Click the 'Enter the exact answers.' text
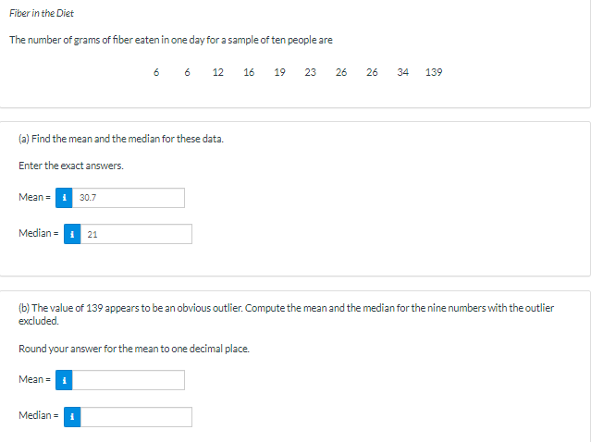591x442 pixels. tap(70, 166)
